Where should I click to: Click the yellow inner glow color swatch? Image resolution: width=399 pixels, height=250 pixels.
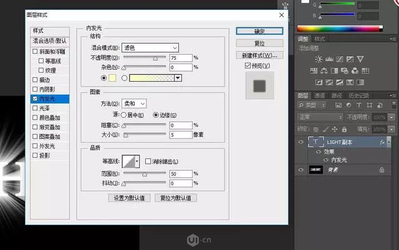tap(113, 78)
